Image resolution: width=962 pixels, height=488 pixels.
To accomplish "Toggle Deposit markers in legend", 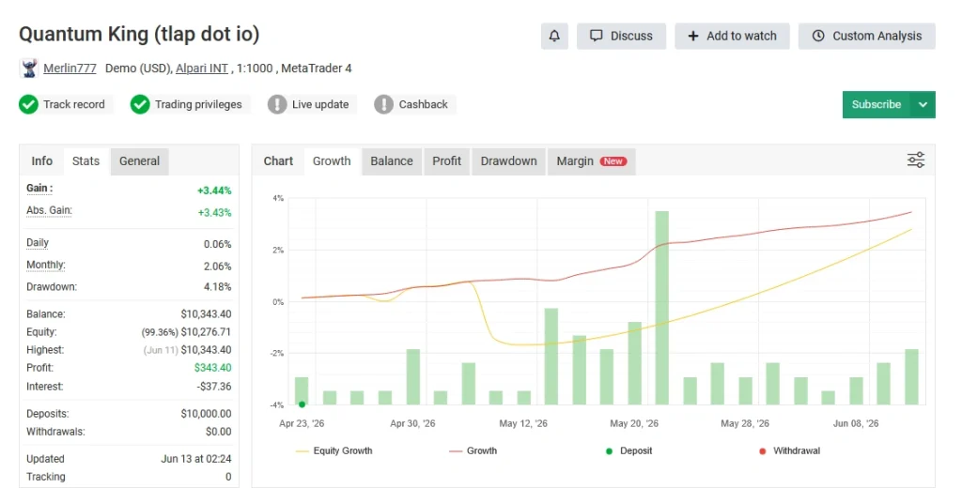I will click(628, 450).
